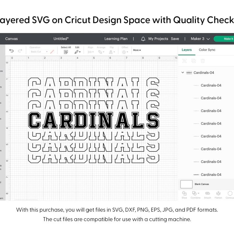Click Save in the top bar
Image resolution: width=234 pixels, height=234 pixels.
175,39
